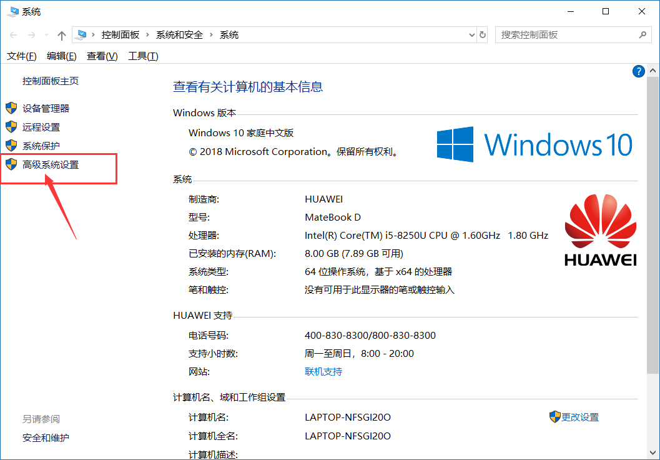
Task: Click the processor value Intel(R) Core(TM) i5-8250U
Action: (x=426, y=235)
